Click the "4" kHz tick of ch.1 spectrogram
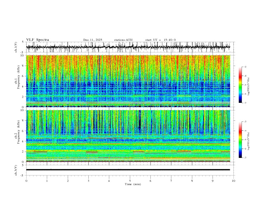This screenshot has width=263, height=203. (x=23, y=87)
